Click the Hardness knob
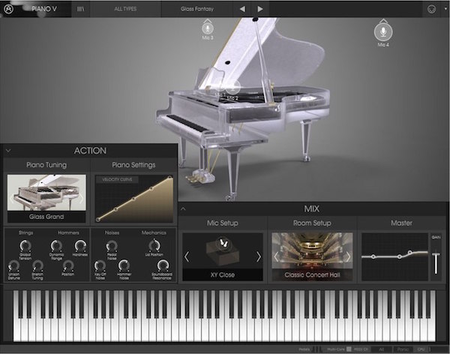450x354 pixels. pyautogui.click(x=80, y=246)
